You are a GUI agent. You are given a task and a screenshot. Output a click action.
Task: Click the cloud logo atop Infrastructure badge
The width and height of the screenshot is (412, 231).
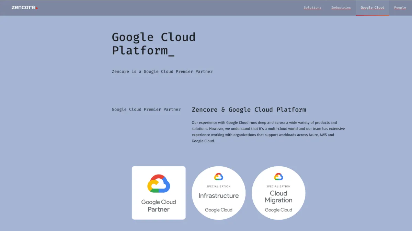click(x=219, y=177)
